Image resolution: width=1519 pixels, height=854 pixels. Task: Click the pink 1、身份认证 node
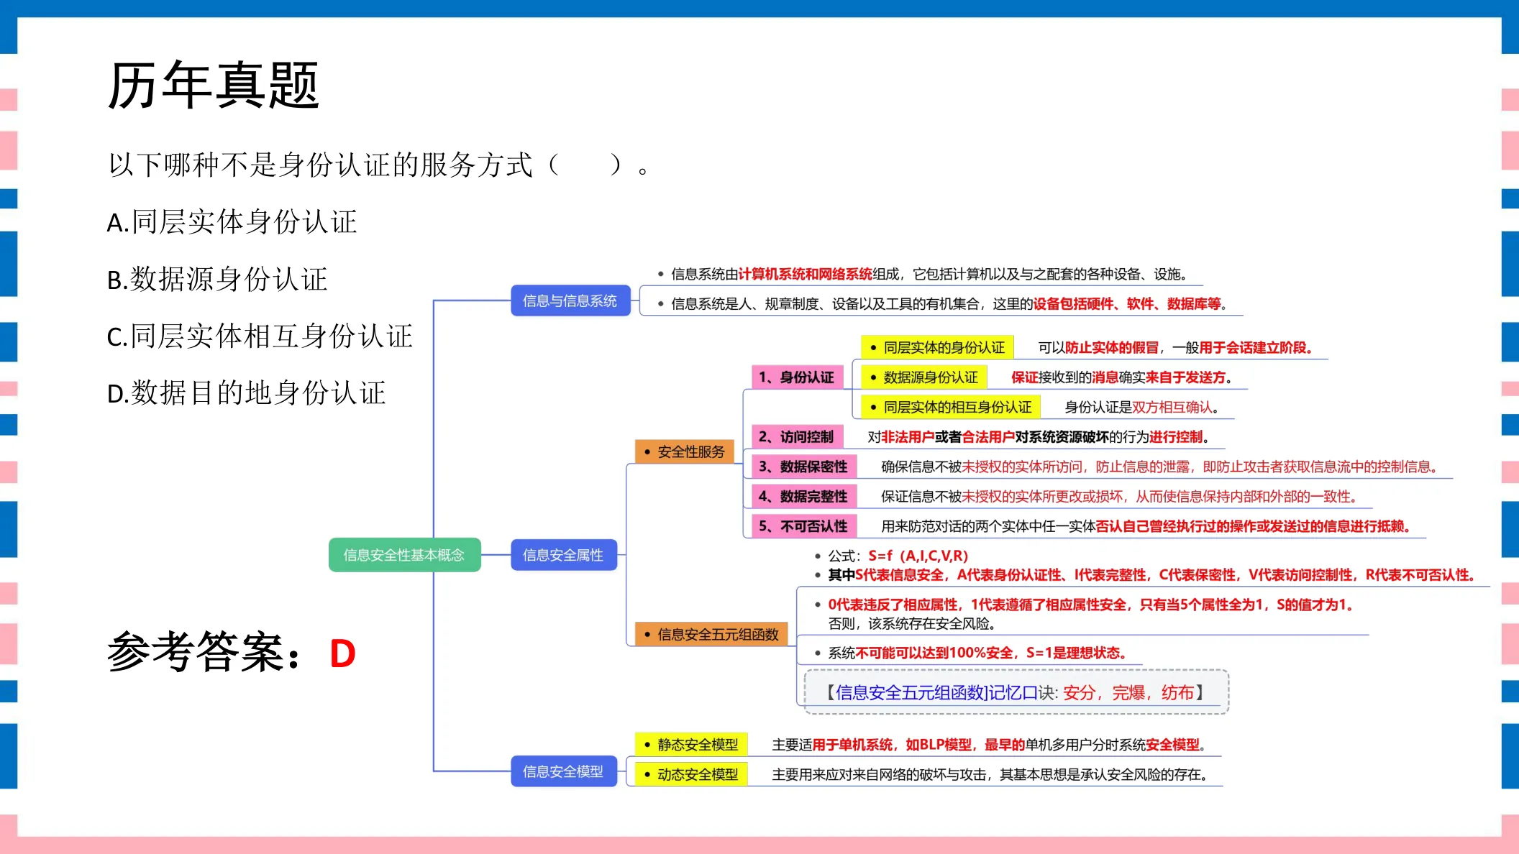[x=797, y=377]
